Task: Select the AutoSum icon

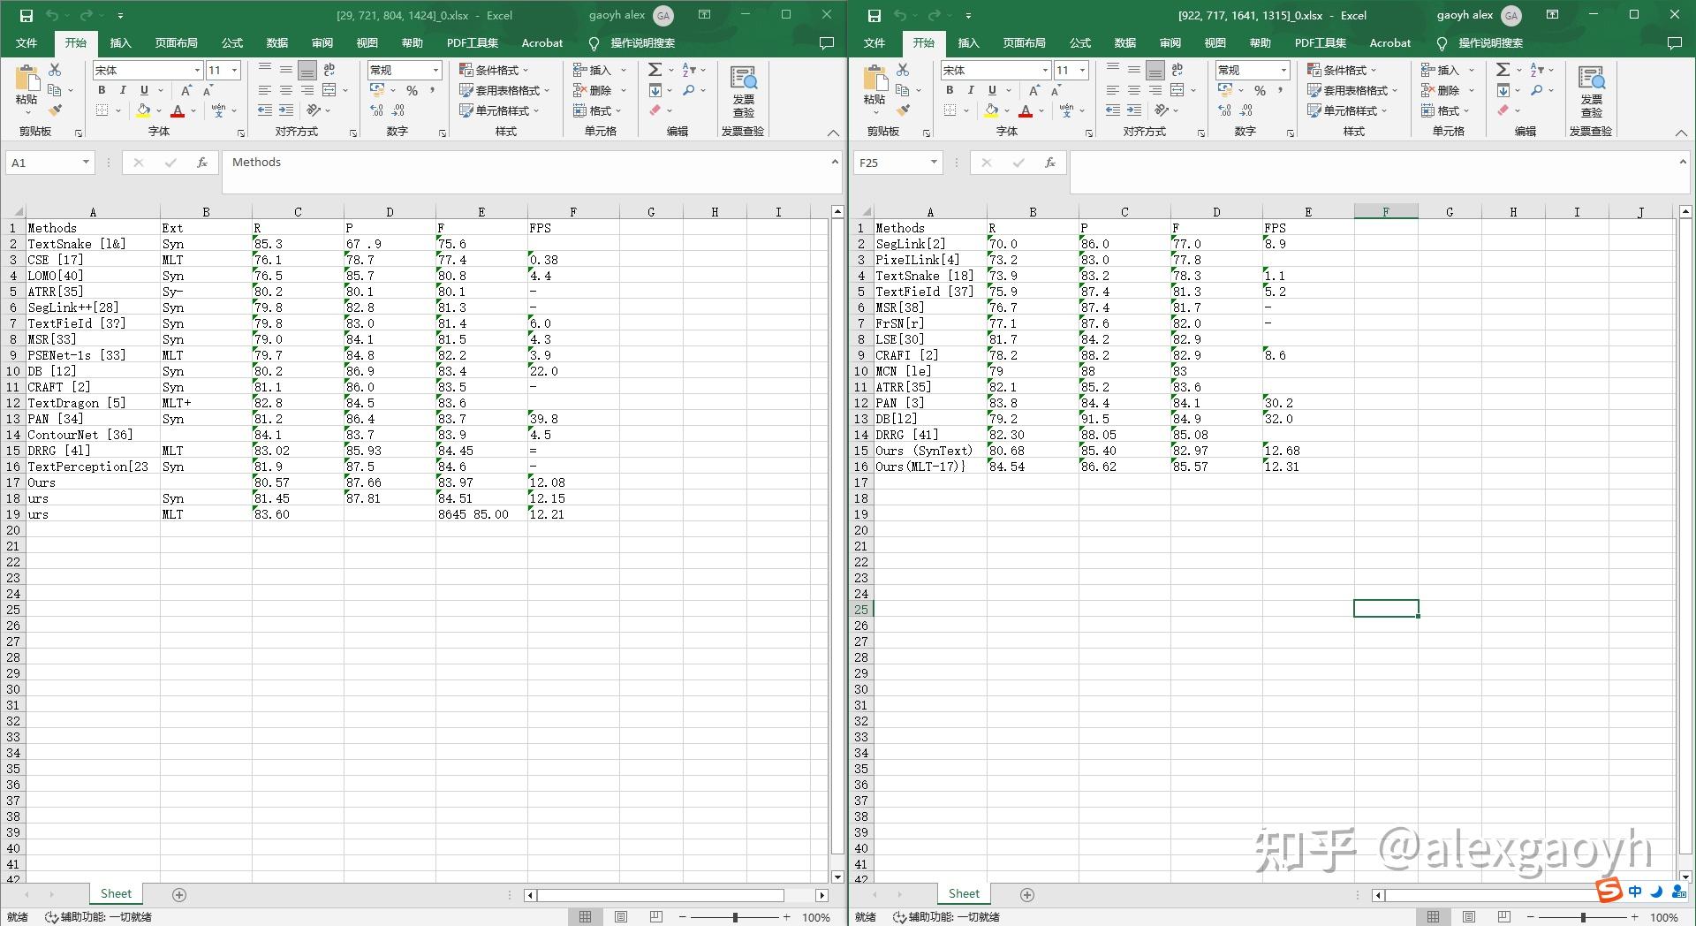Action: tap(655, 70)
